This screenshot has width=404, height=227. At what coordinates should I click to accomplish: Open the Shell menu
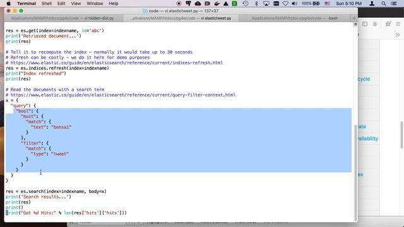[x=47, y=3]
